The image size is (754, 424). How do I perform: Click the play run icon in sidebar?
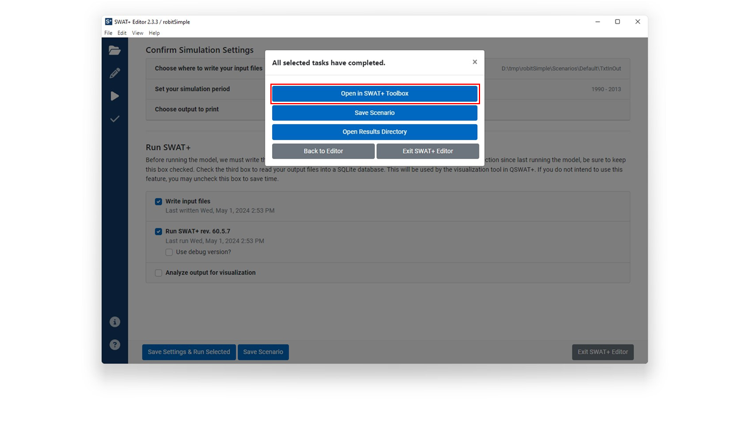(114, 96)
